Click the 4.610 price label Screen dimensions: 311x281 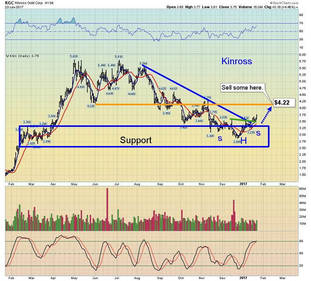173,88
